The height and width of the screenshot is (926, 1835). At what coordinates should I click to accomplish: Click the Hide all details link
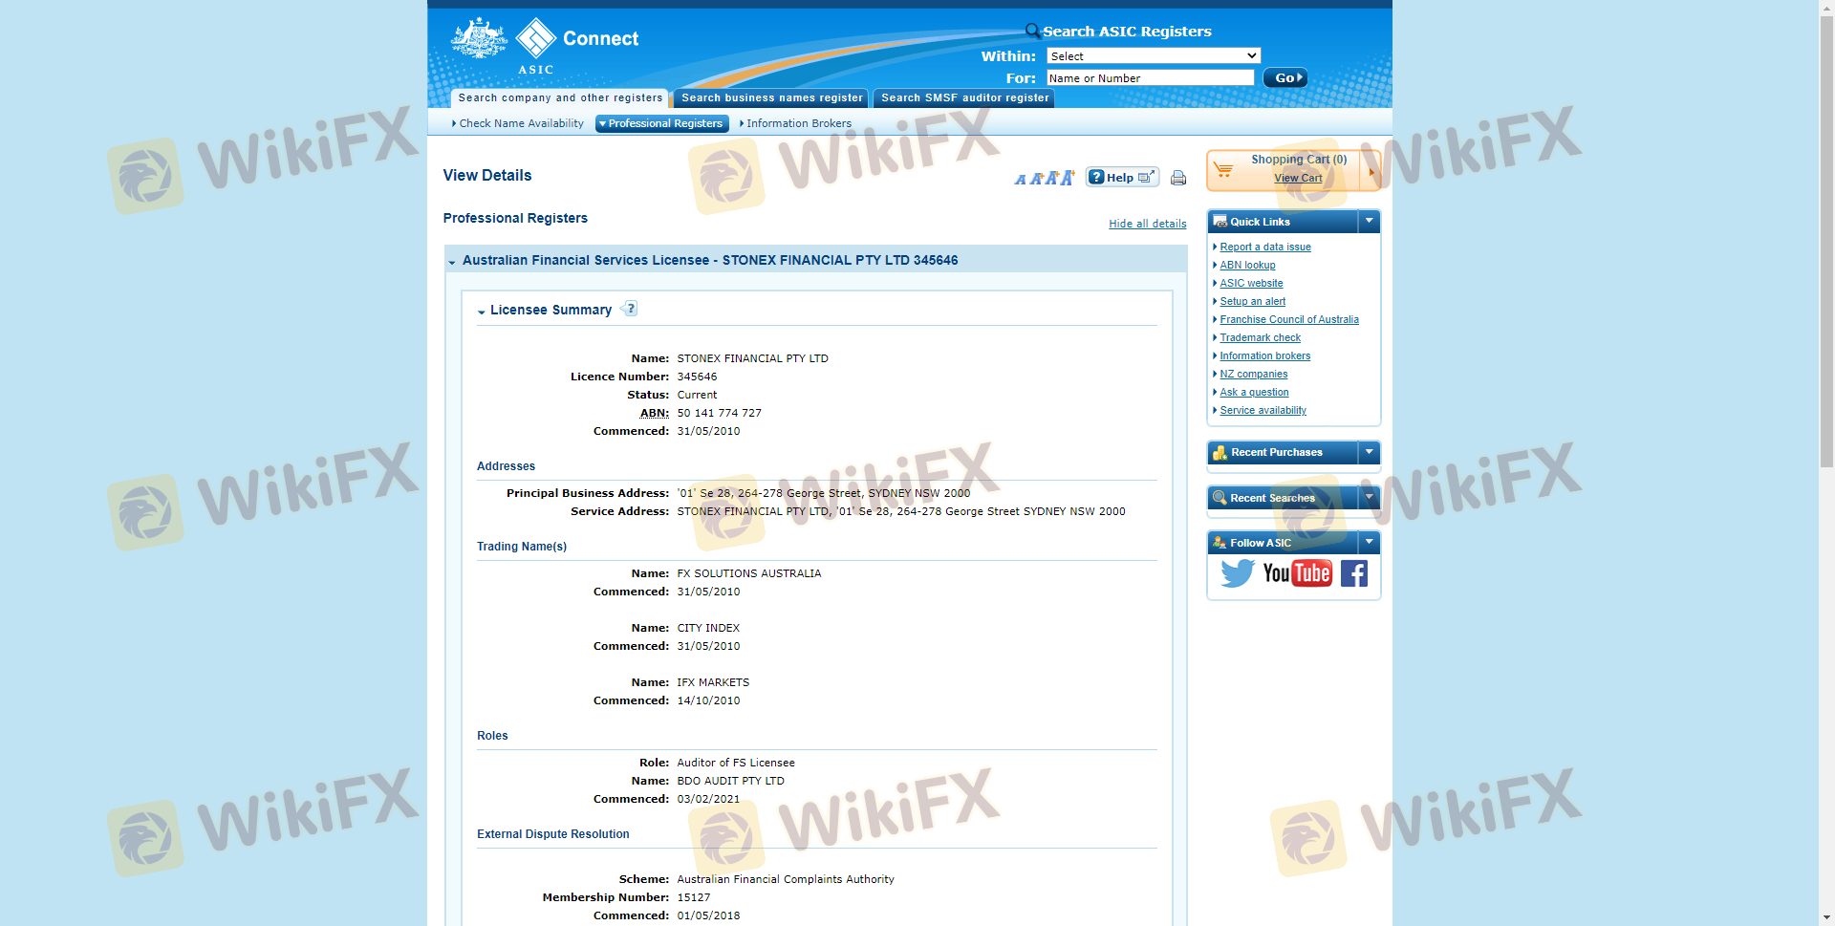1147,224
